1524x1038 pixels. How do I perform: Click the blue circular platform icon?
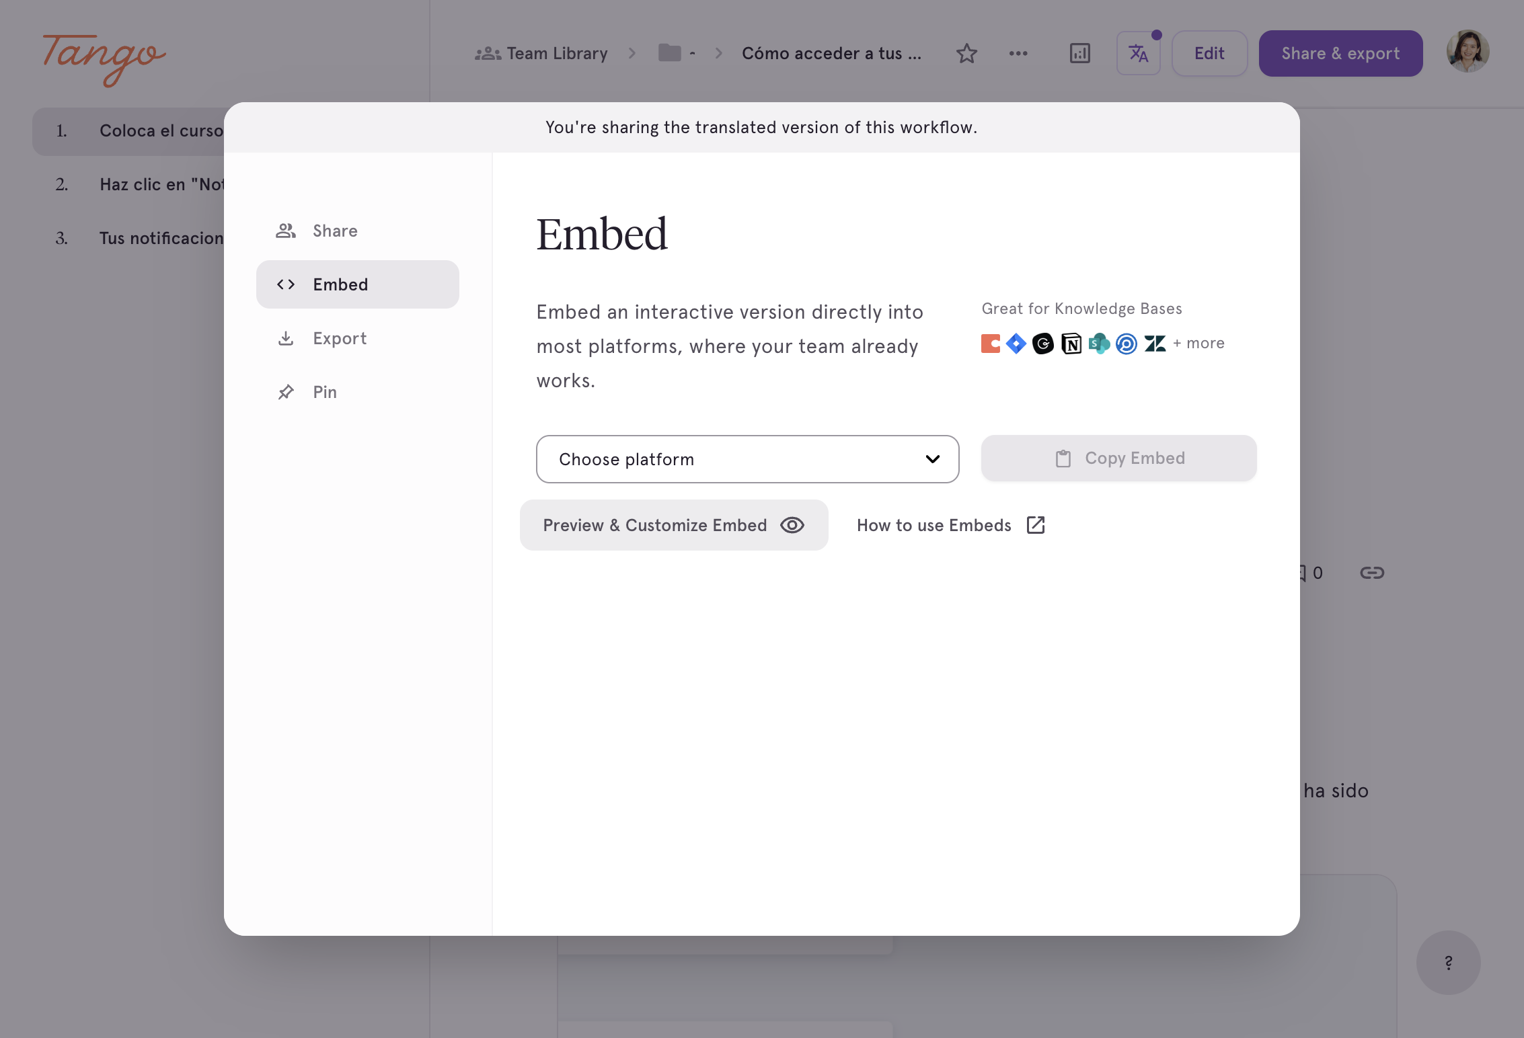point(1127,344)
